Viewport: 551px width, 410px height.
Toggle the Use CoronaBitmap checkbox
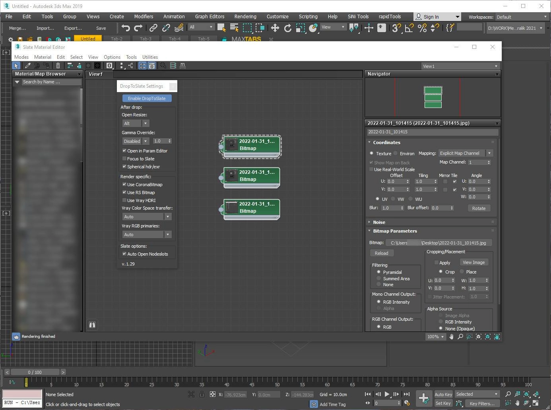click(124, 185)
